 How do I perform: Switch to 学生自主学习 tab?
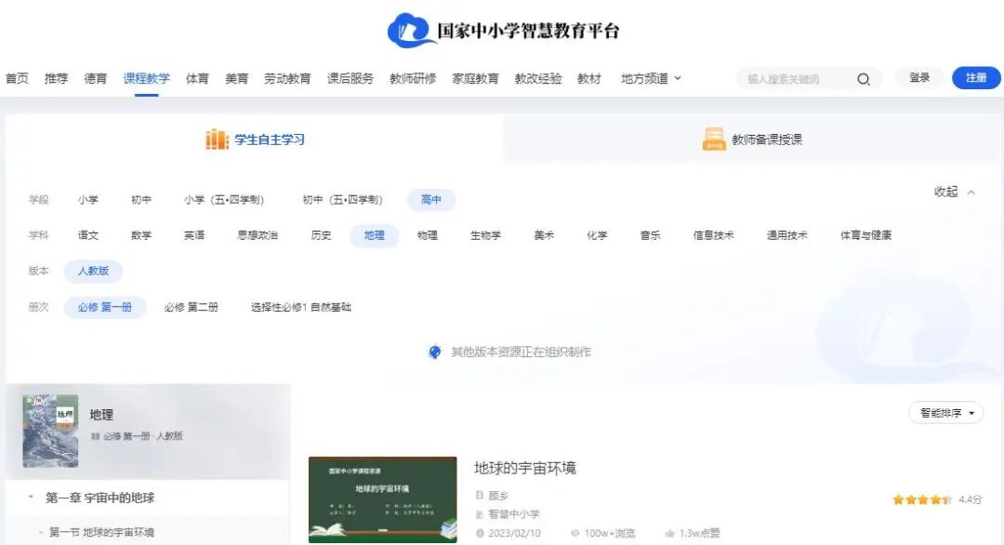pos(255,139)
